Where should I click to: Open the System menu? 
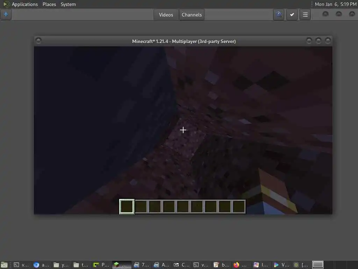click(x=68, y=4)
